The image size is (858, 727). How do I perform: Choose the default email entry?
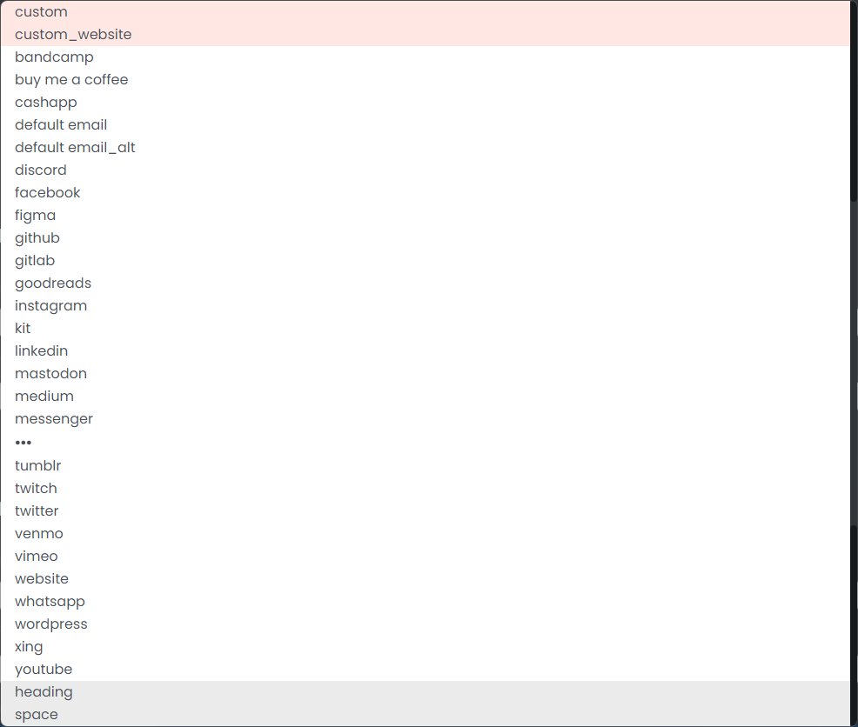coord(426,124)
